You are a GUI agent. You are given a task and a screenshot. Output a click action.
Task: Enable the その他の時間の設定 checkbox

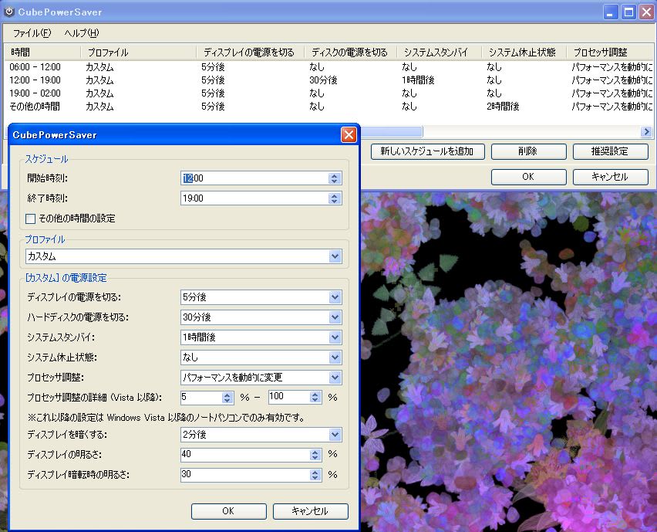point(32,219)
